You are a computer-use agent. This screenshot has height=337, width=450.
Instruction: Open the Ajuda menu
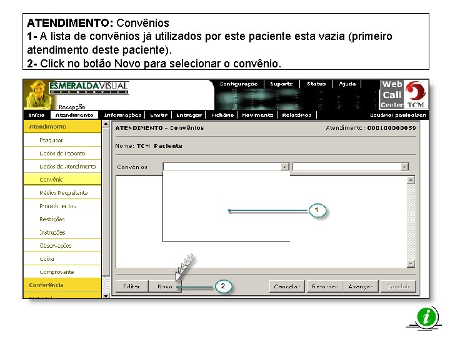pyautogui.click(x=347, y=84)
